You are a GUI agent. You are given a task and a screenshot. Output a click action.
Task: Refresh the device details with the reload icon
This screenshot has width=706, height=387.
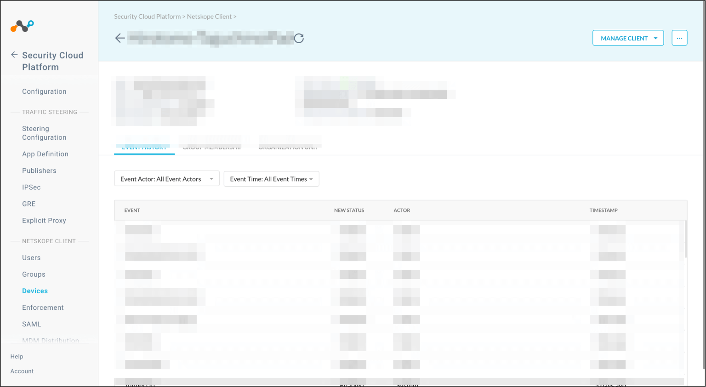(x=299, y=38)
